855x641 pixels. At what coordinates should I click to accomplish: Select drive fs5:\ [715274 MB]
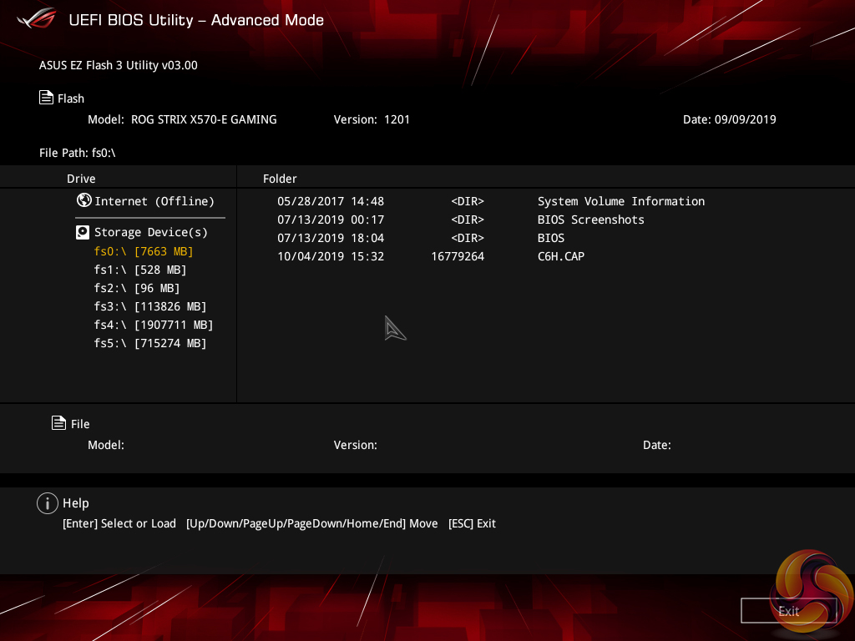click(x=150, y=343)
